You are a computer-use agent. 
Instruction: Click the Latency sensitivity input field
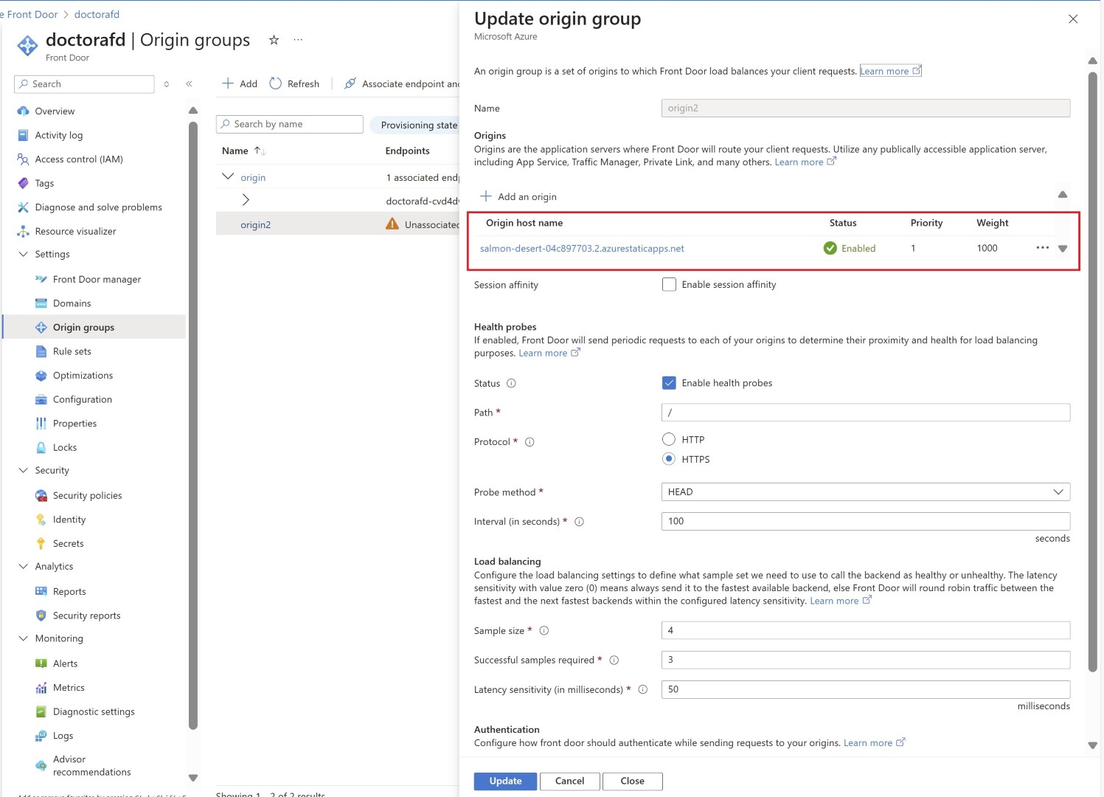(x=866, y=689)
